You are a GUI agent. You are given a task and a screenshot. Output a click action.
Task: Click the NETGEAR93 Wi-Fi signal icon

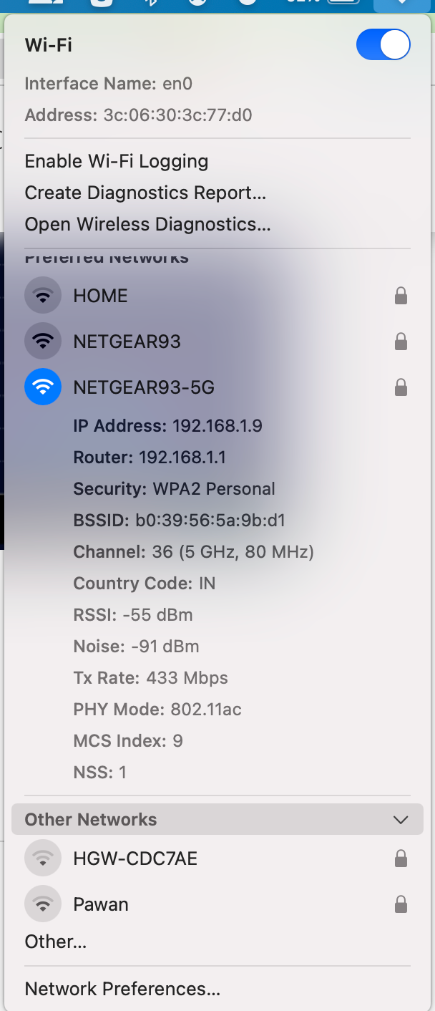[x=43, y=342]
